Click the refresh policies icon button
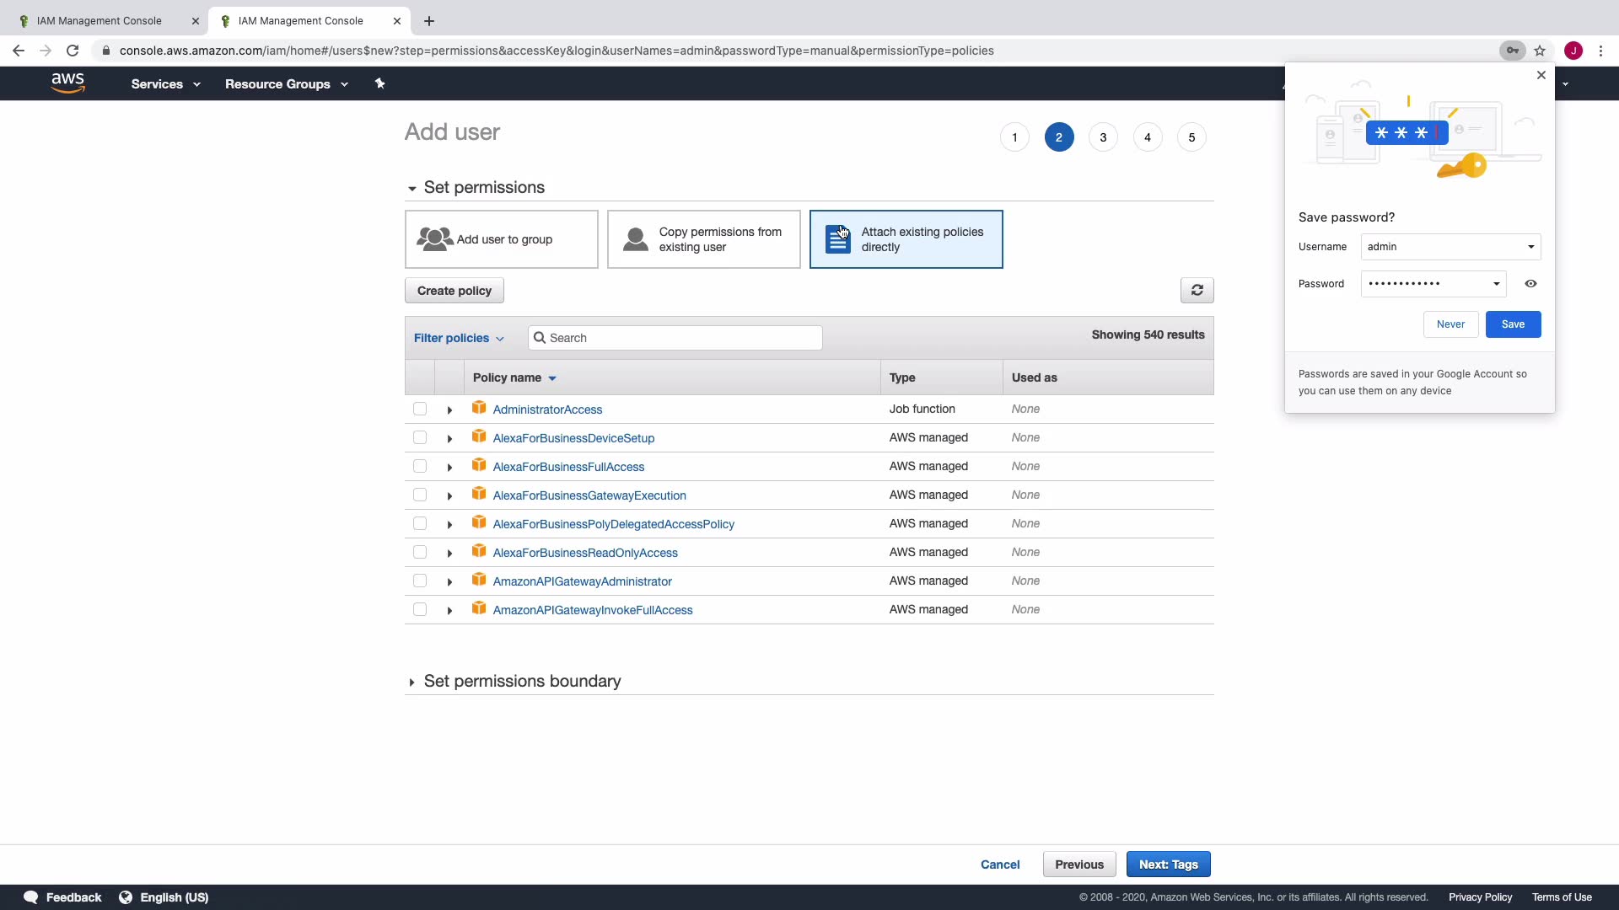1619x910 pixels. tap(1197, 291)
